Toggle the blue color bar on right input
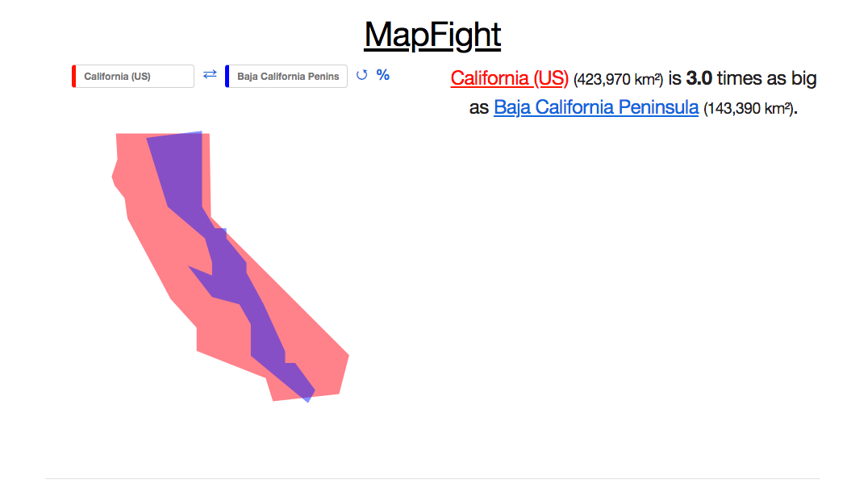The width and height of the screenshot is (851, 488). [x=227, y=75]
